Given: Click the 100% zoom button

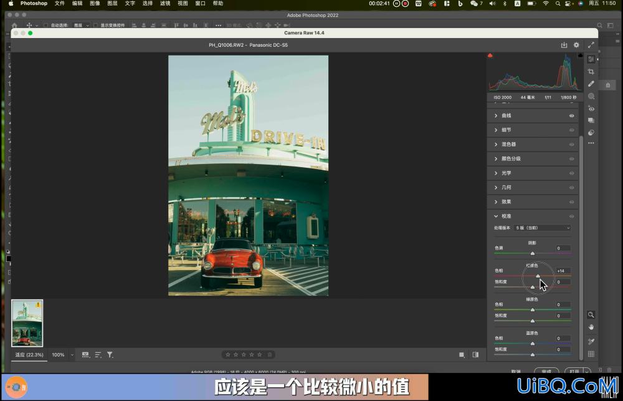Looking at the screenshot, I should [x=58, y=355].
